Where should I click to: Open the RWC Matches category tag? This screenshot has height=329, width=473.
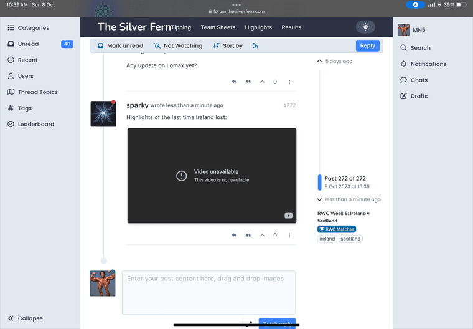[x=337, y=229]
